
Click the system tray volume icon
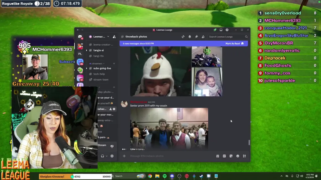302,176
